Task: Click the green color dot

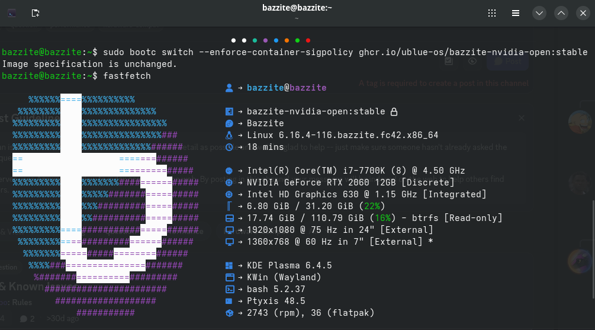Action: pyautogui.click(x=297, y=40)
